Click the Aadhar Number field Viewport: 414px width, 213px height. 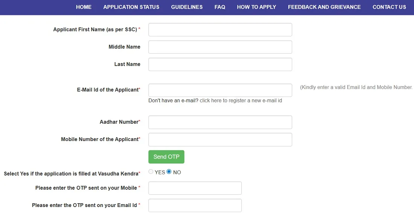pos(220,122)
